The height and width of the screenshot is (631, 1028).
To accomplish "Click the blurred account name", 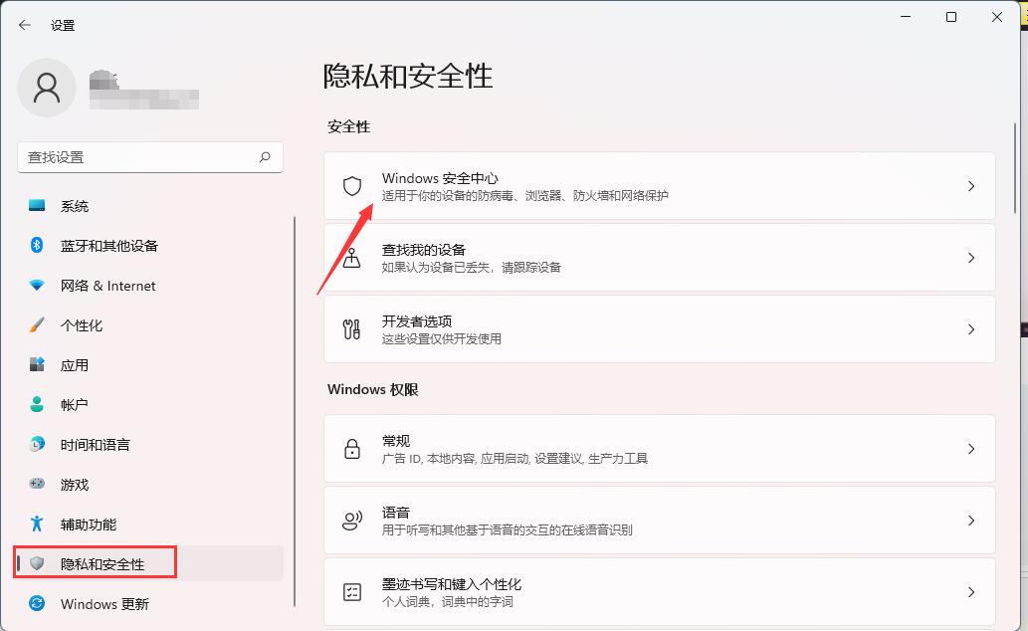I will (x=143, y=90).
